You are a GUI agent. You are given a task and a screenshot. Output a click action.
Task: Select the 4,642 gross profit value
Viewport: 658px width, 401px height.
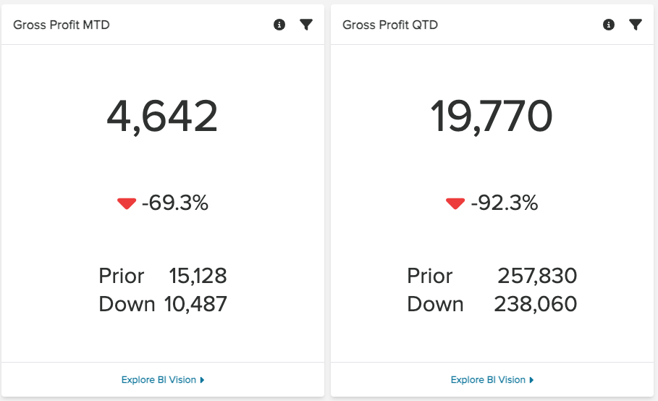coord(162,117)
